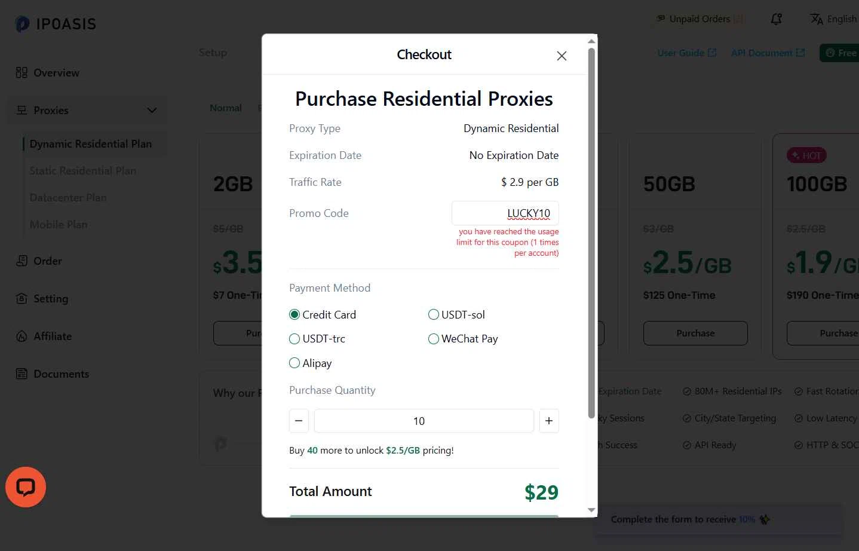859x551 pixels.
Task: Click the Overview sidebar icon
Action: pyautogui.click(x=22, y=73)
